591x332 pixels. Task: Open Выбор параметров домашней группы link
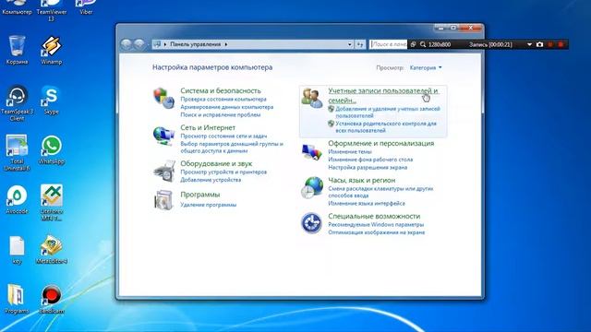232,148
